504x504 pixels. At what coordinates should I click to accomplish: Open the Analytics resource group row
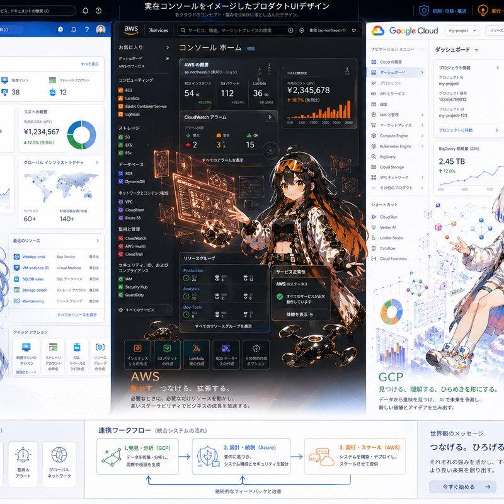point(224,294)
